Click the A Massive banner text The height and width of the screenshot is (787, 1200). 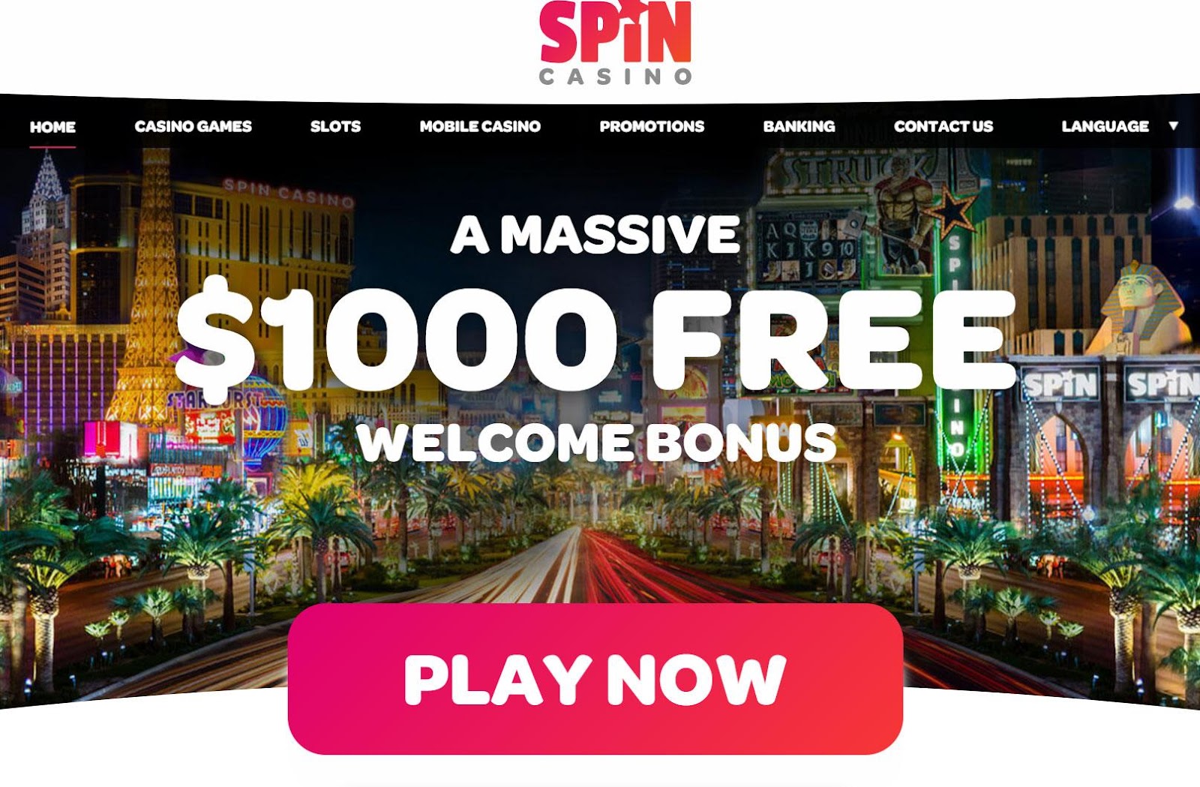(595, 235)
